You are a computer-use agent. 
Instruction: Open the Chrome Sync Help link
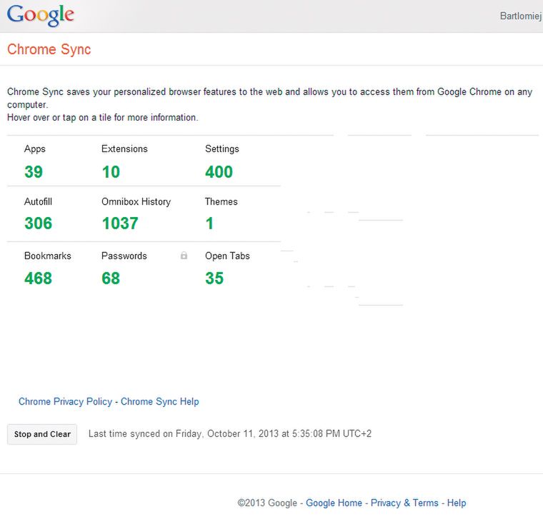pos(159,402)
